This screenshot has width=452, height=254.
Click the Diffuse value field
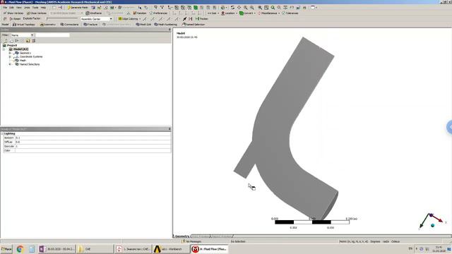93,142
